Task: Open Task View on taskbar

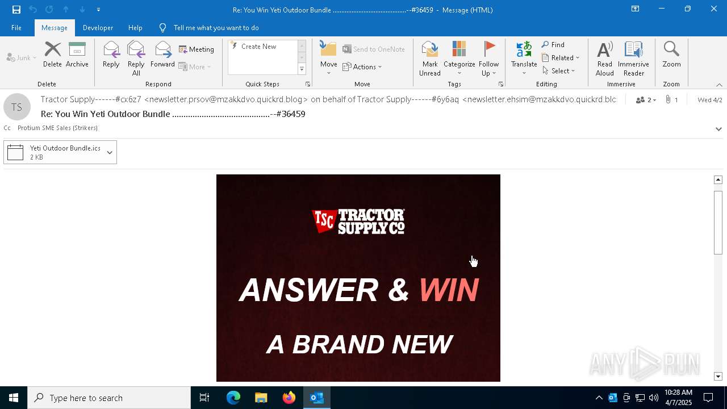Action: tap(204, 398)
